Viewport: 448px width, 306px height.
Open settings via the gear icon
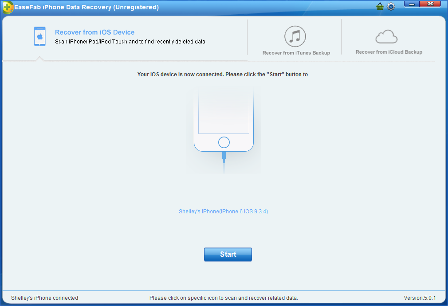(x=391, y=7)
